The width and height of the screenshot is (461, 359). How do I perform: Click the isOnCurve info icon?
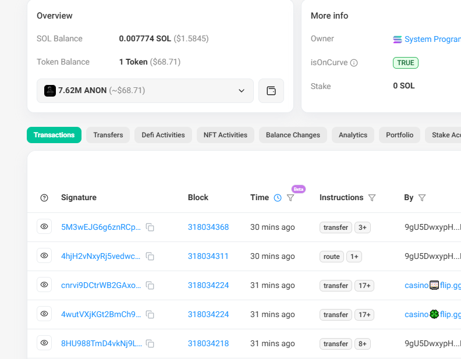coord(354,63)
